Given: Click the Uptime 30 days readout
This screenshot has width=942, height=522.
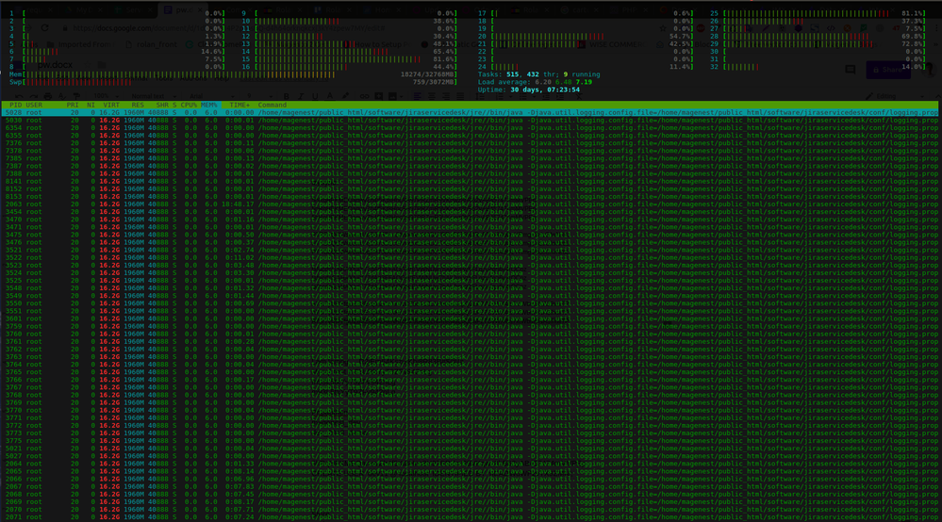Looking at the screenshot, I should [529, 90].
